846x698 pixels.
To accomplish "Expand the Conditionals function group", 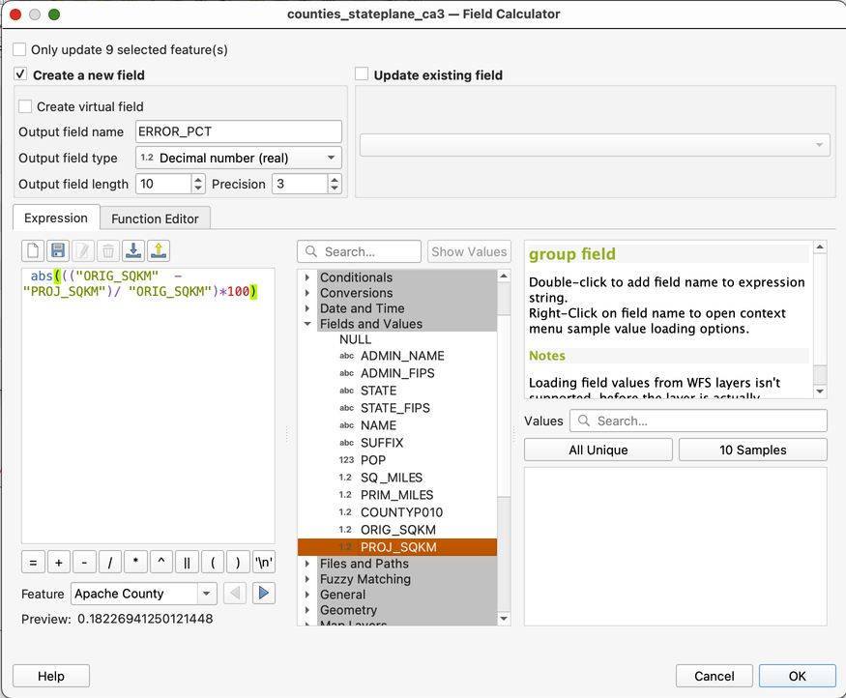I will click(x=308, y=277).
